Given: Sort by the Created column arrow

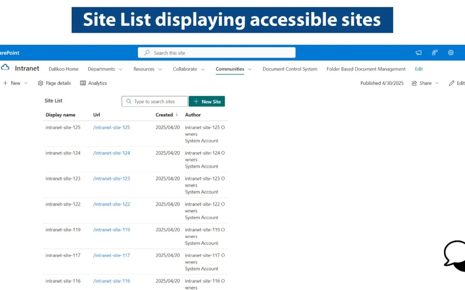Looking at the screenshot, I should (x=177, y=115).
